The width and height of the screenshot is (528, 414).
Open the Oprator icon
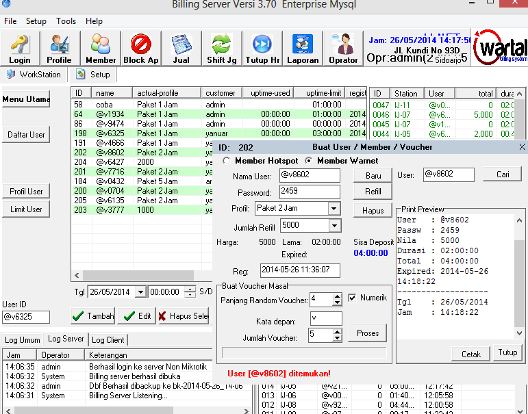pyautogui.click(x=343, y=44)
